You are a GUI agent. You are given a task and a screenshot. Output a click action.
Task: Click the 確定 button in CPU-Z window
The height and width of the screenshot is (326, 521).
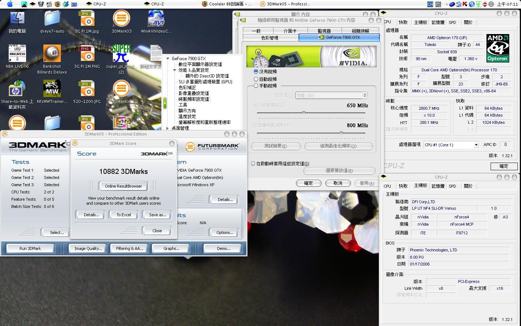point(504,166)
